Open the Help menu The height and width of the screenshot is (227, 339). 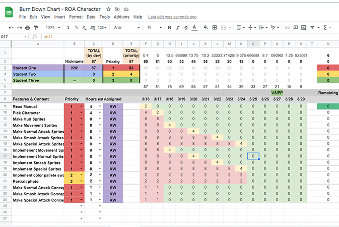[138, 17]
